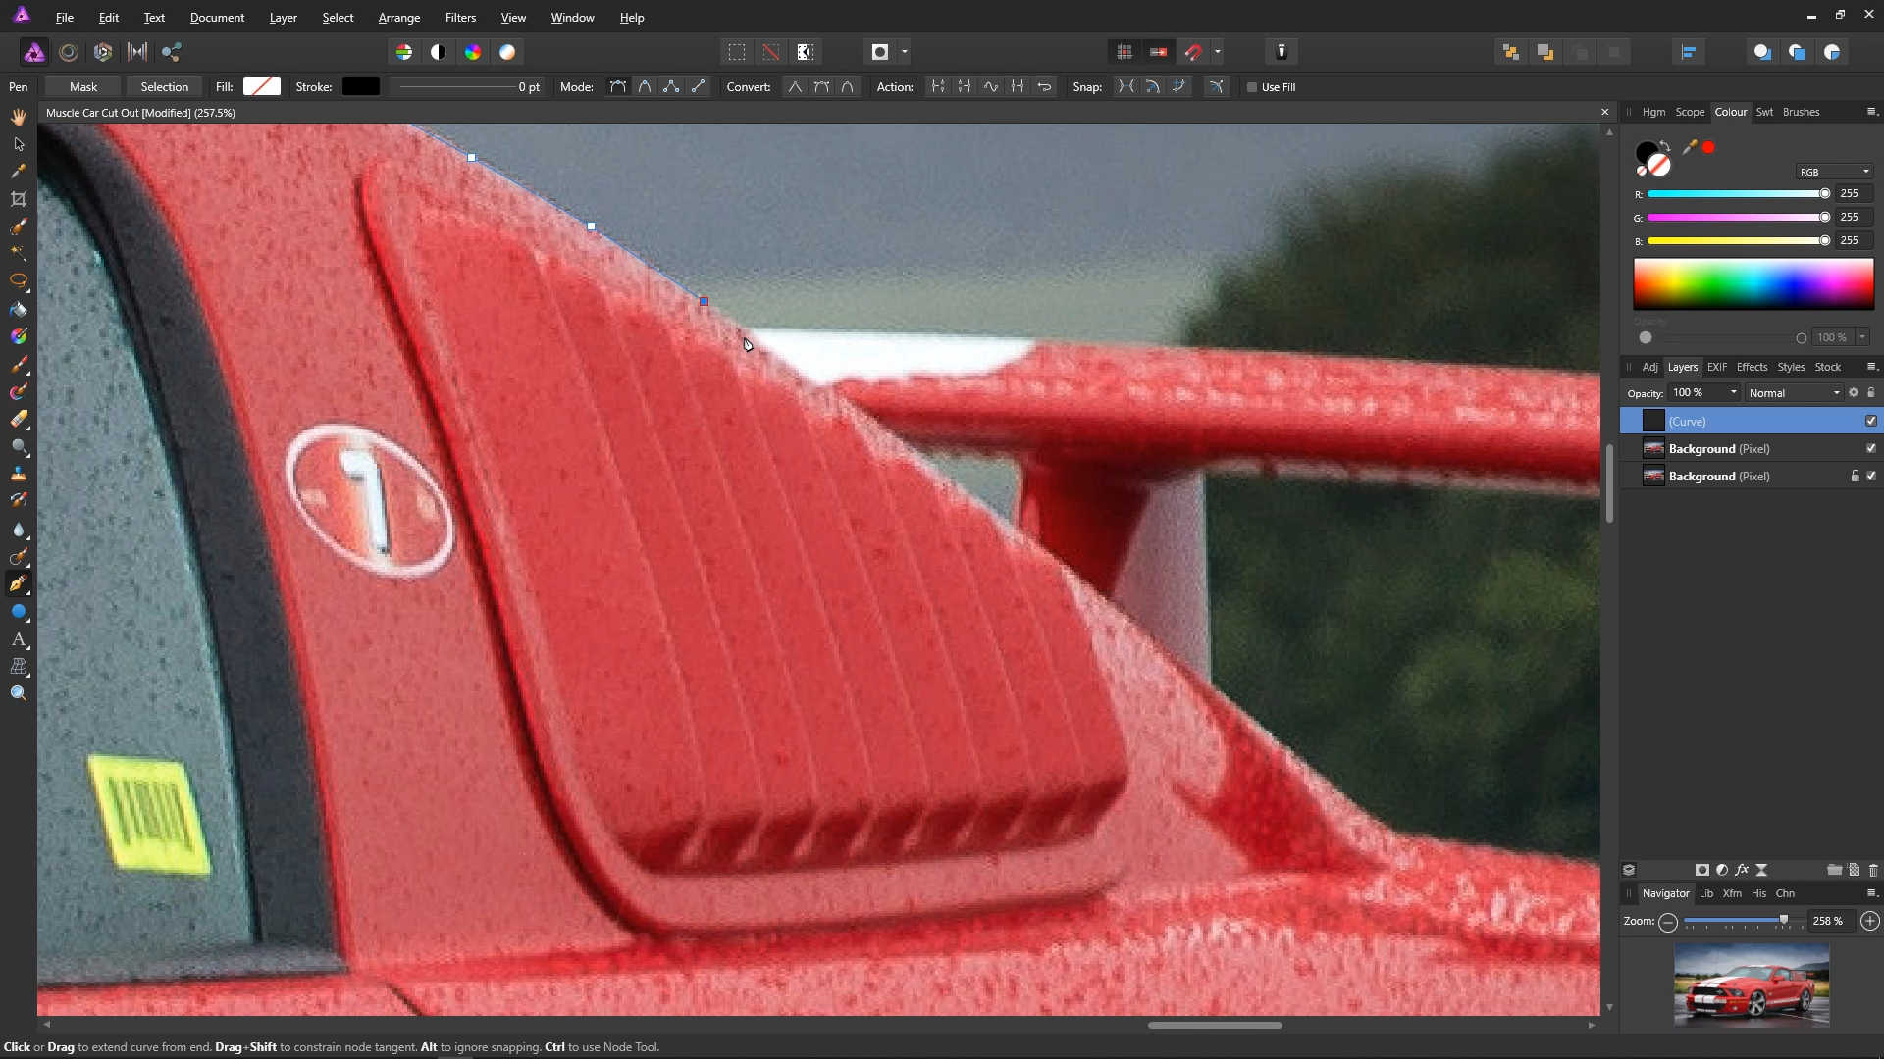Click the Auto White Balance icon
The height and width of the screenshot is (1059, 1884).
coord(507,52)
